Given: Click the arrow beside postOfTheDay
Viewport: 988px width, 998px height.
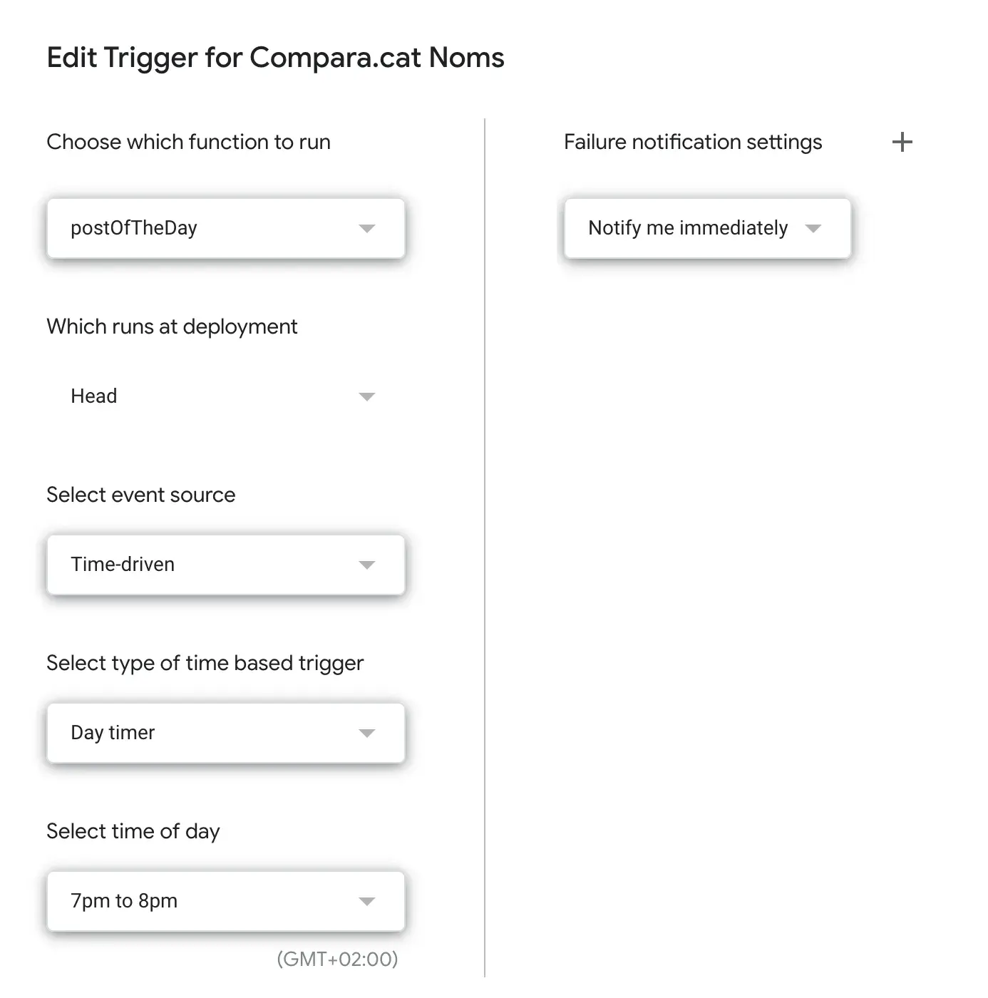Looking at the screenshot, I should click(367, 229).
